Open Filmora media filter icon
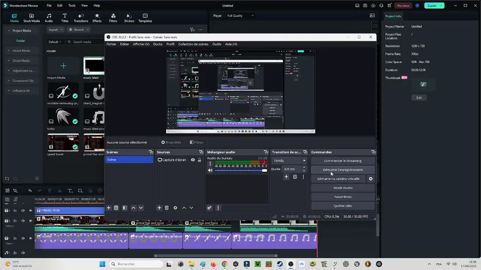 (192, 30)
